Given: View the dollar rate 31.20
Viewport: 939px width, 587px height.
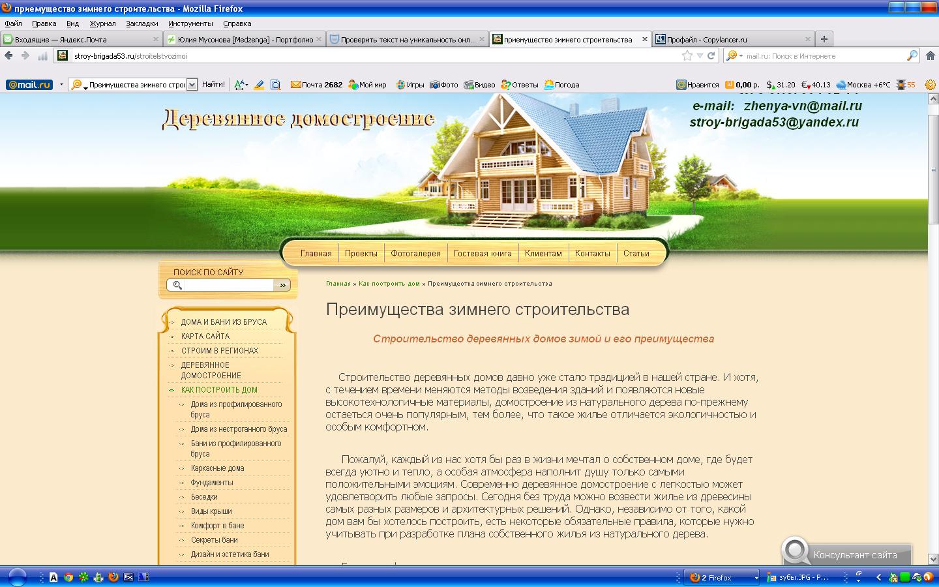Looking at the screenshot, I should [781, 85].
